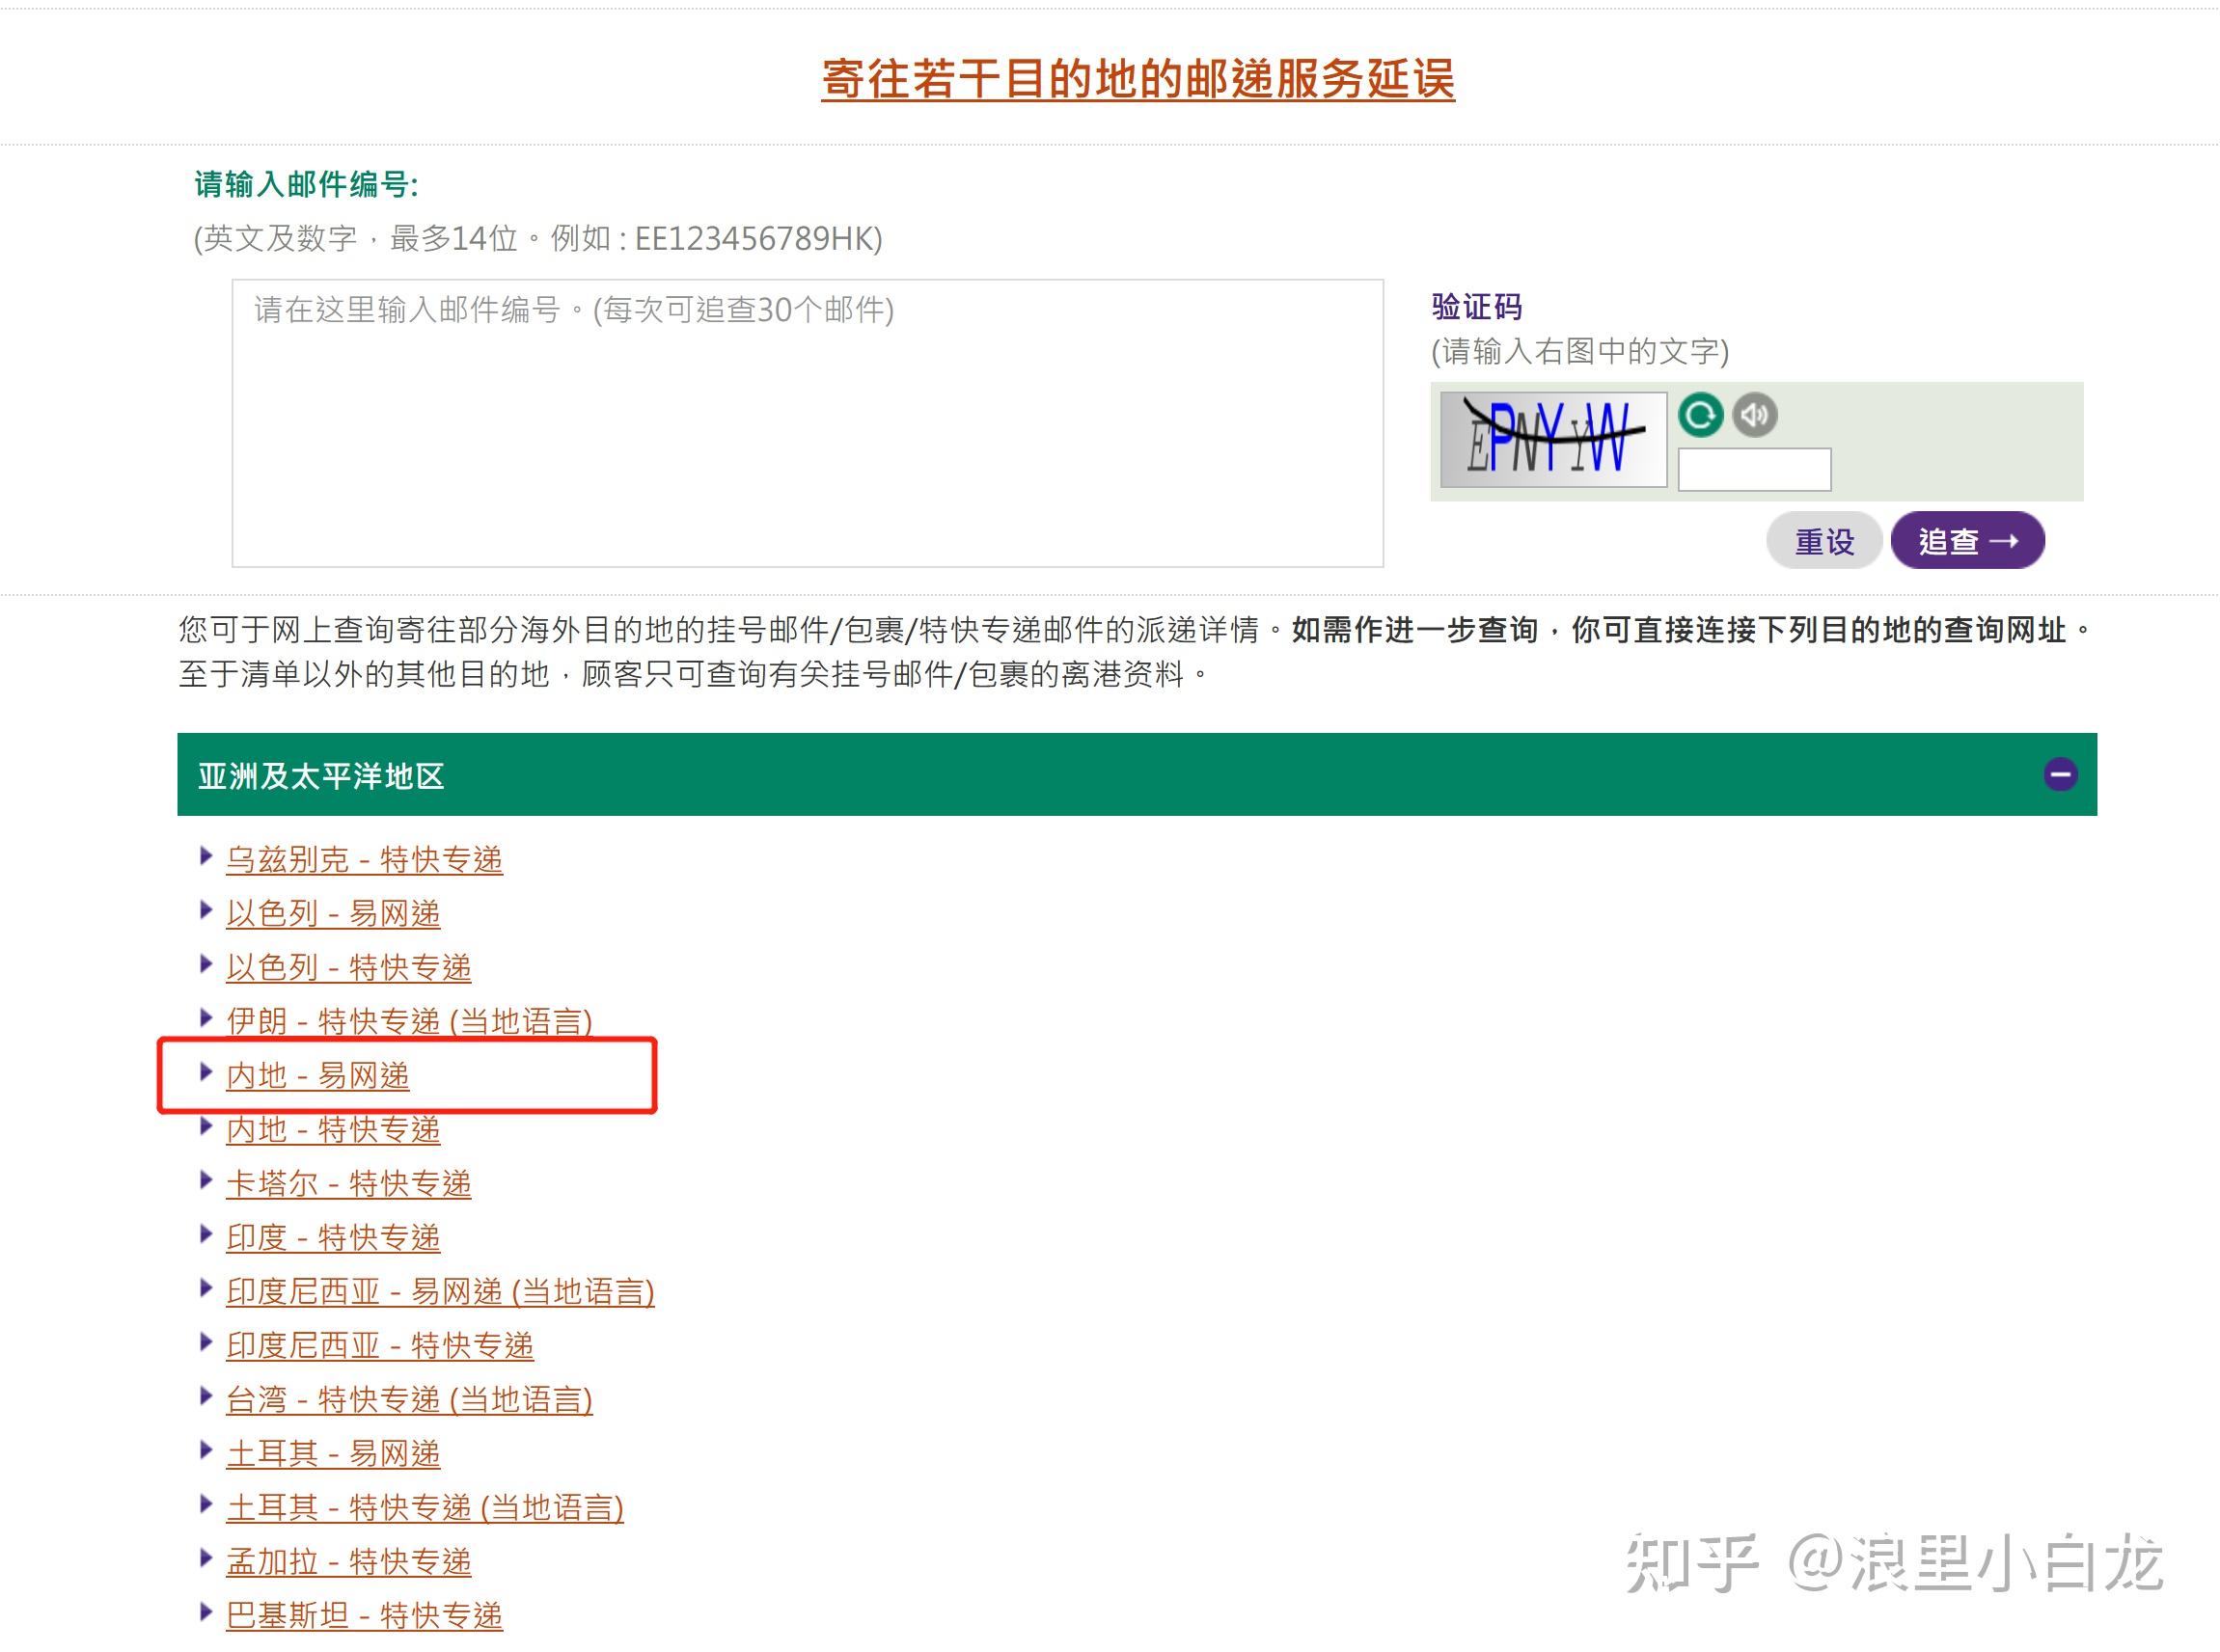The height and width of the screenshot is (1652, 2220).
Task: Open 伊朗 - 特快专递 (当地语言) link
Action: (409, 1022)
